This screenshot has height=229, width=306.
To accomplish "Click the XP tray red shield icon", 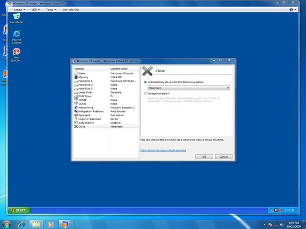I will (280, 210).
